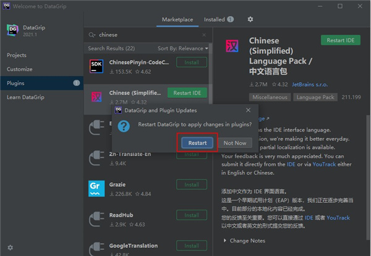Click the plugin settings gear icon
This screenshot has height=256, width=371.
(250, 19)
